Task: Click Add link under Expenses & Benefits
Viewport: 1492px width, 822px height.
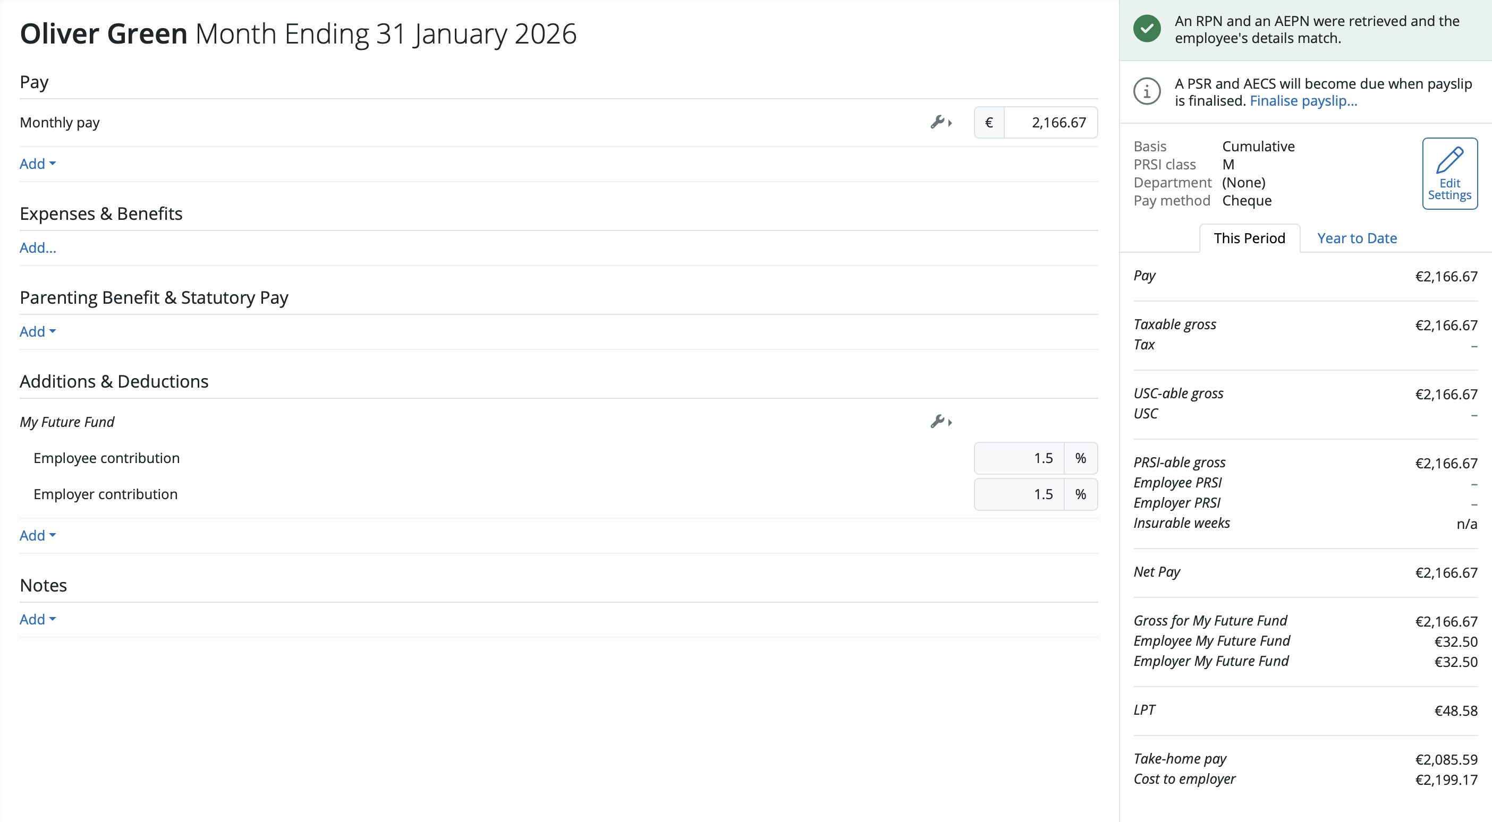Action: coord(38,248)
